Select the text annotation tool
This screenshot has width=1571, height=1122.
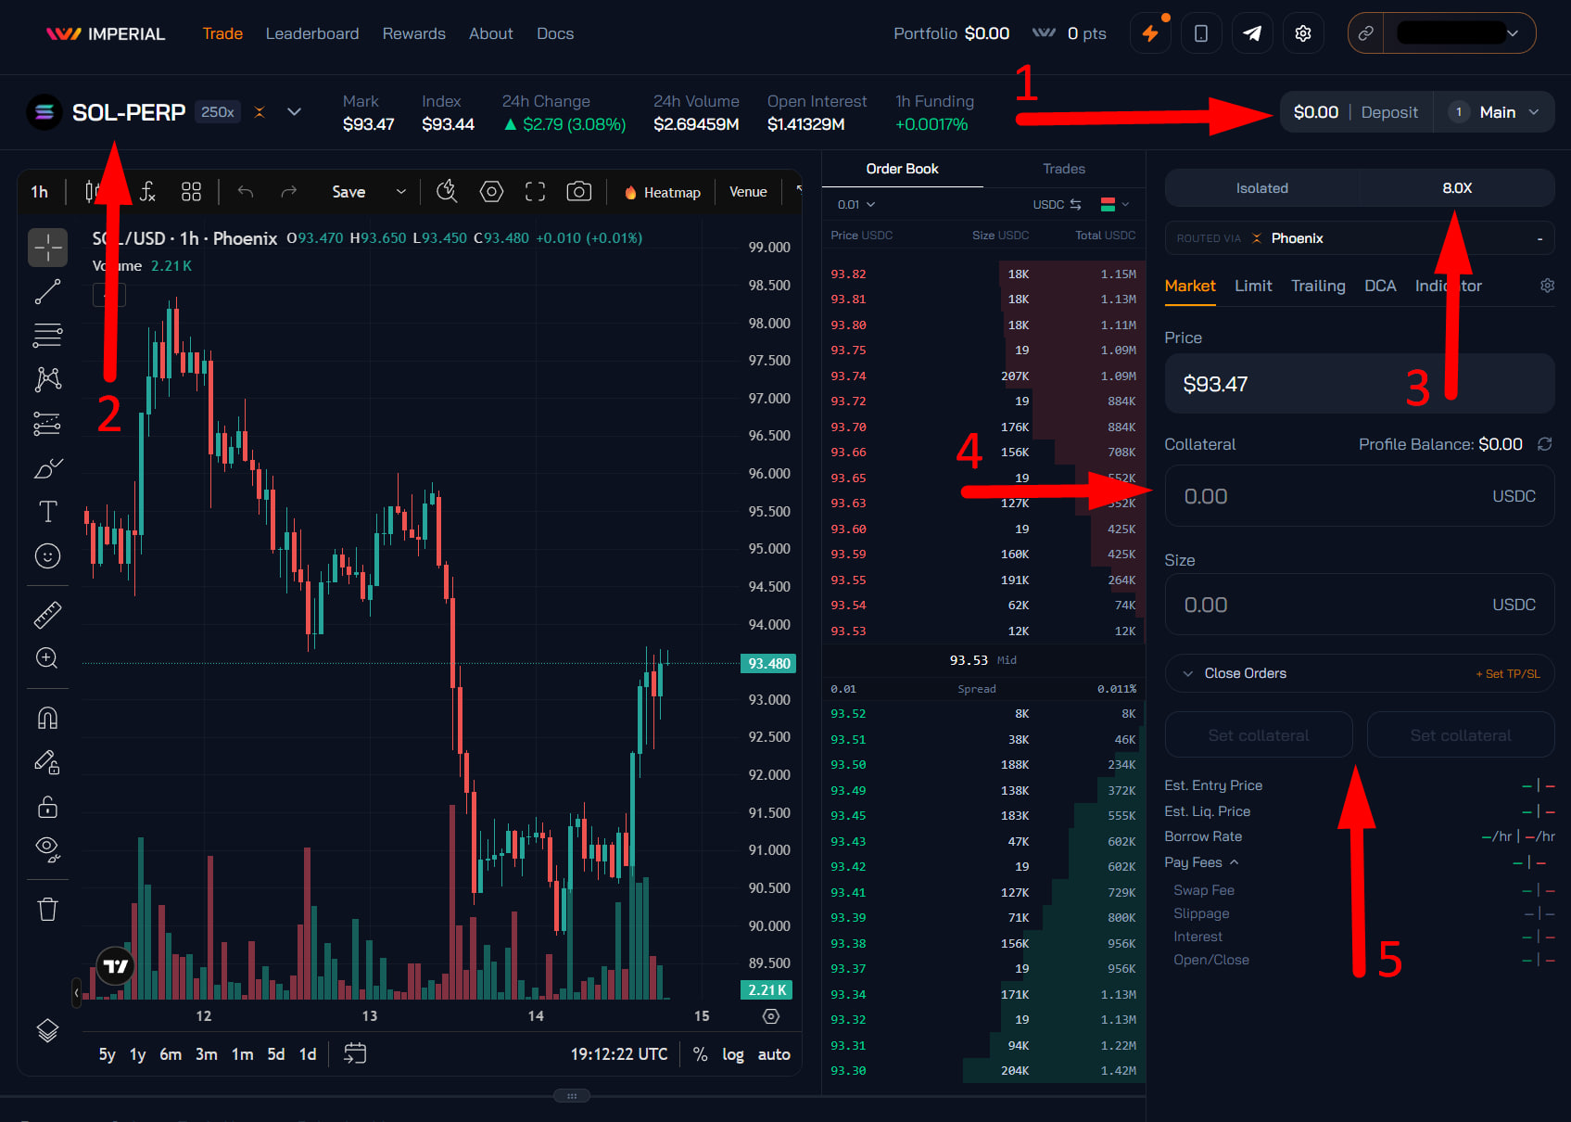click(47, 511)
